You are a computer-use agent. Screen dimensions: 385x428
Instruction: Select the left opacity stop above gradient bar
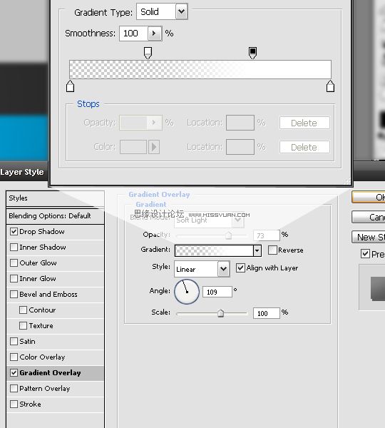(x=148, y=53)
